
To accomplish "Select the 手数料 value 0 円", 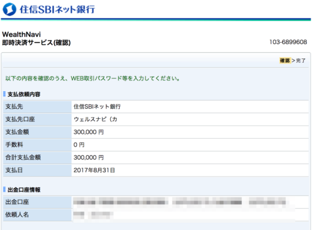I will pyautogui.click(x=79, y=145).
